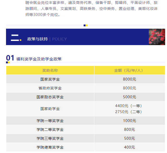Click the blue-yellow square divider above the banner
The width and height of the screenshot is (167, 153).
(85, 26)
